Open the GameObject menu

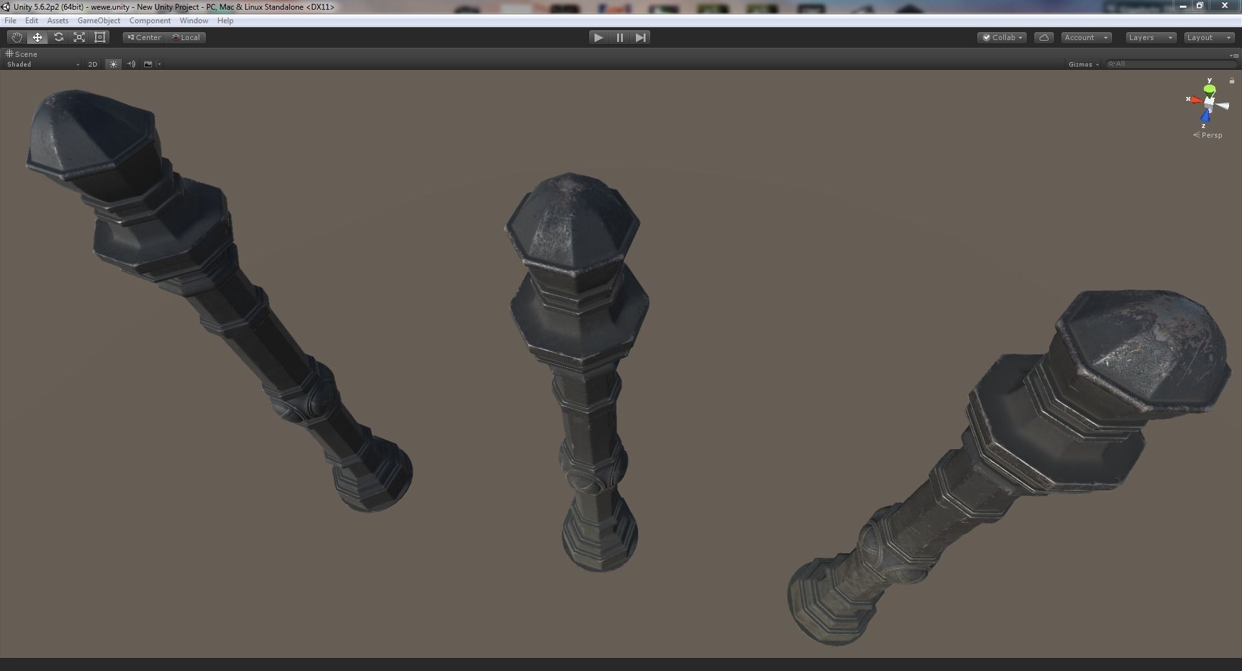[x=99, y=21]
